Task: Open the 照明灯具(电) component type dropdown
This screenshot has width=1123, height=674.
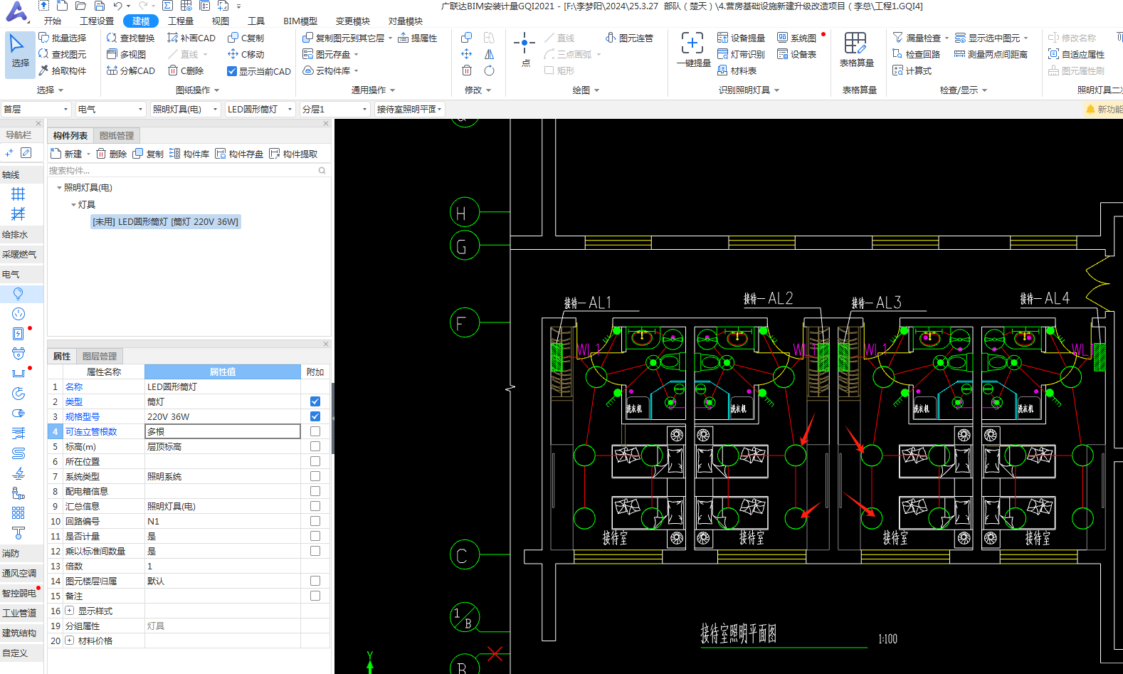Action: [185, 109]
